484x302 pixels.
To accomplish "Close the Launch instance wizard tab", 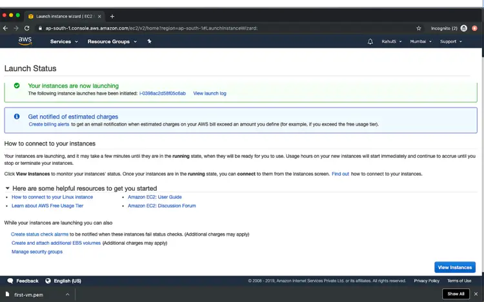I will pos(99,17).
